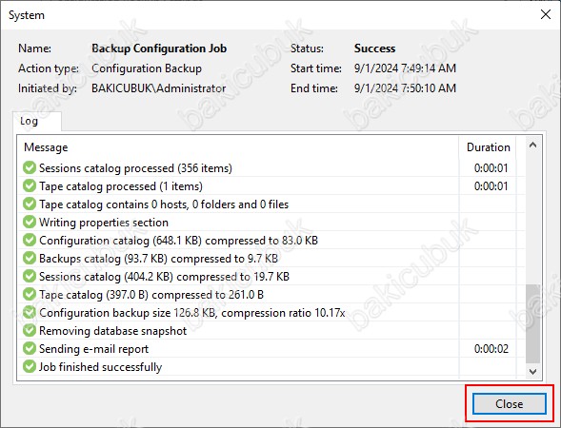Viewport: 561px width, 428px height.
Task: Click status icon next to Writing properties section
Action: pyautogui.click(x=30, y=222)
